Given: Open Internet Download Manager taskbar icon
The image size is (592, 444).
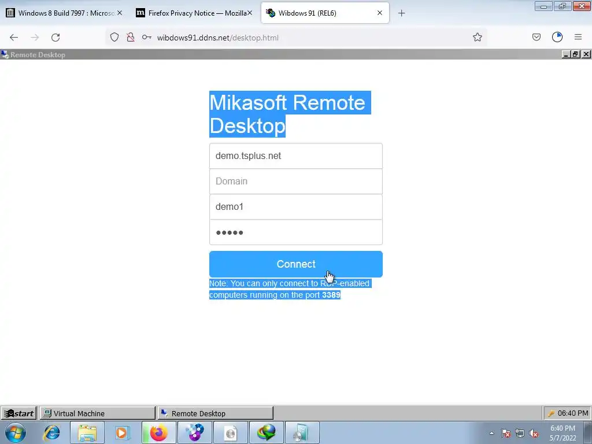Looking at the screenshot, I should (x=266, y=432).
